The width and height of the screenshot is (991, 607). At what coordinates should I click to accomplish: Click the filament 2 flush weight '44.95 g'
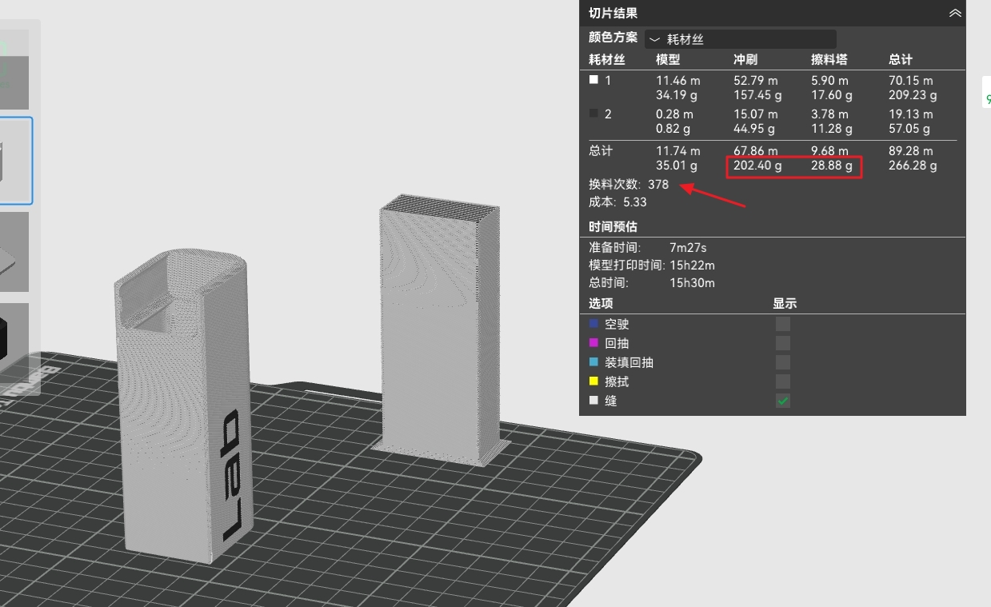754,129
